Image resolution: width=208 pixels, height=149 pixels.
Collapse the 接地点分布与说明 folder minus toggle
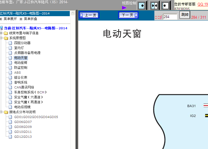coord(1,112)
